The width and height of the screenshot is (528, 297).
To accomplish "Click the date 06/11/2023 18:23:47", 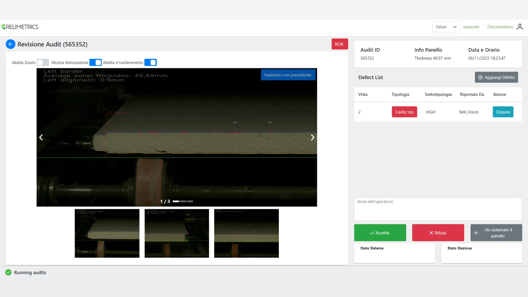I will pos(487,58).
